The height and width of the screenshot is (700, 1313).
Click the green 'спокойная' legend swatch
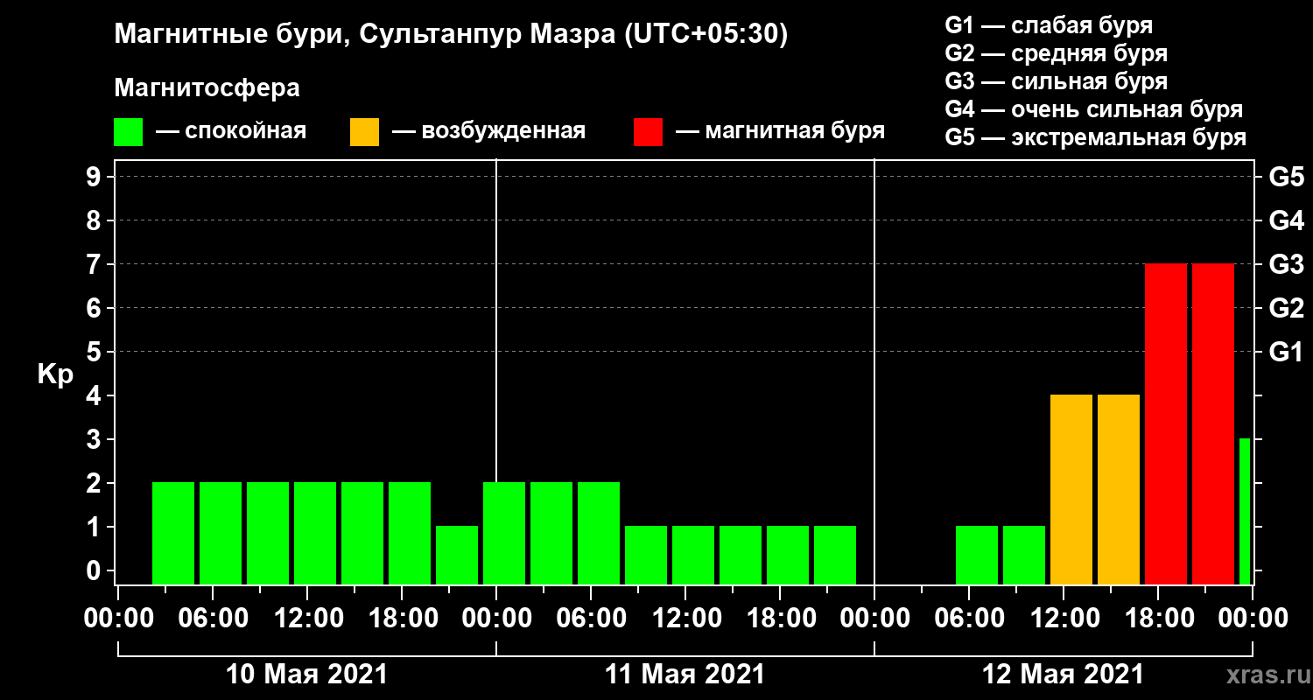click(x=128, y=131)
